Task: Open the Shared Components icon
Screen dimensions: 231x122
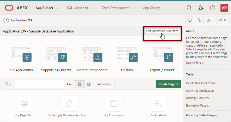Action: pyautogui.click(x=92, y=54)
